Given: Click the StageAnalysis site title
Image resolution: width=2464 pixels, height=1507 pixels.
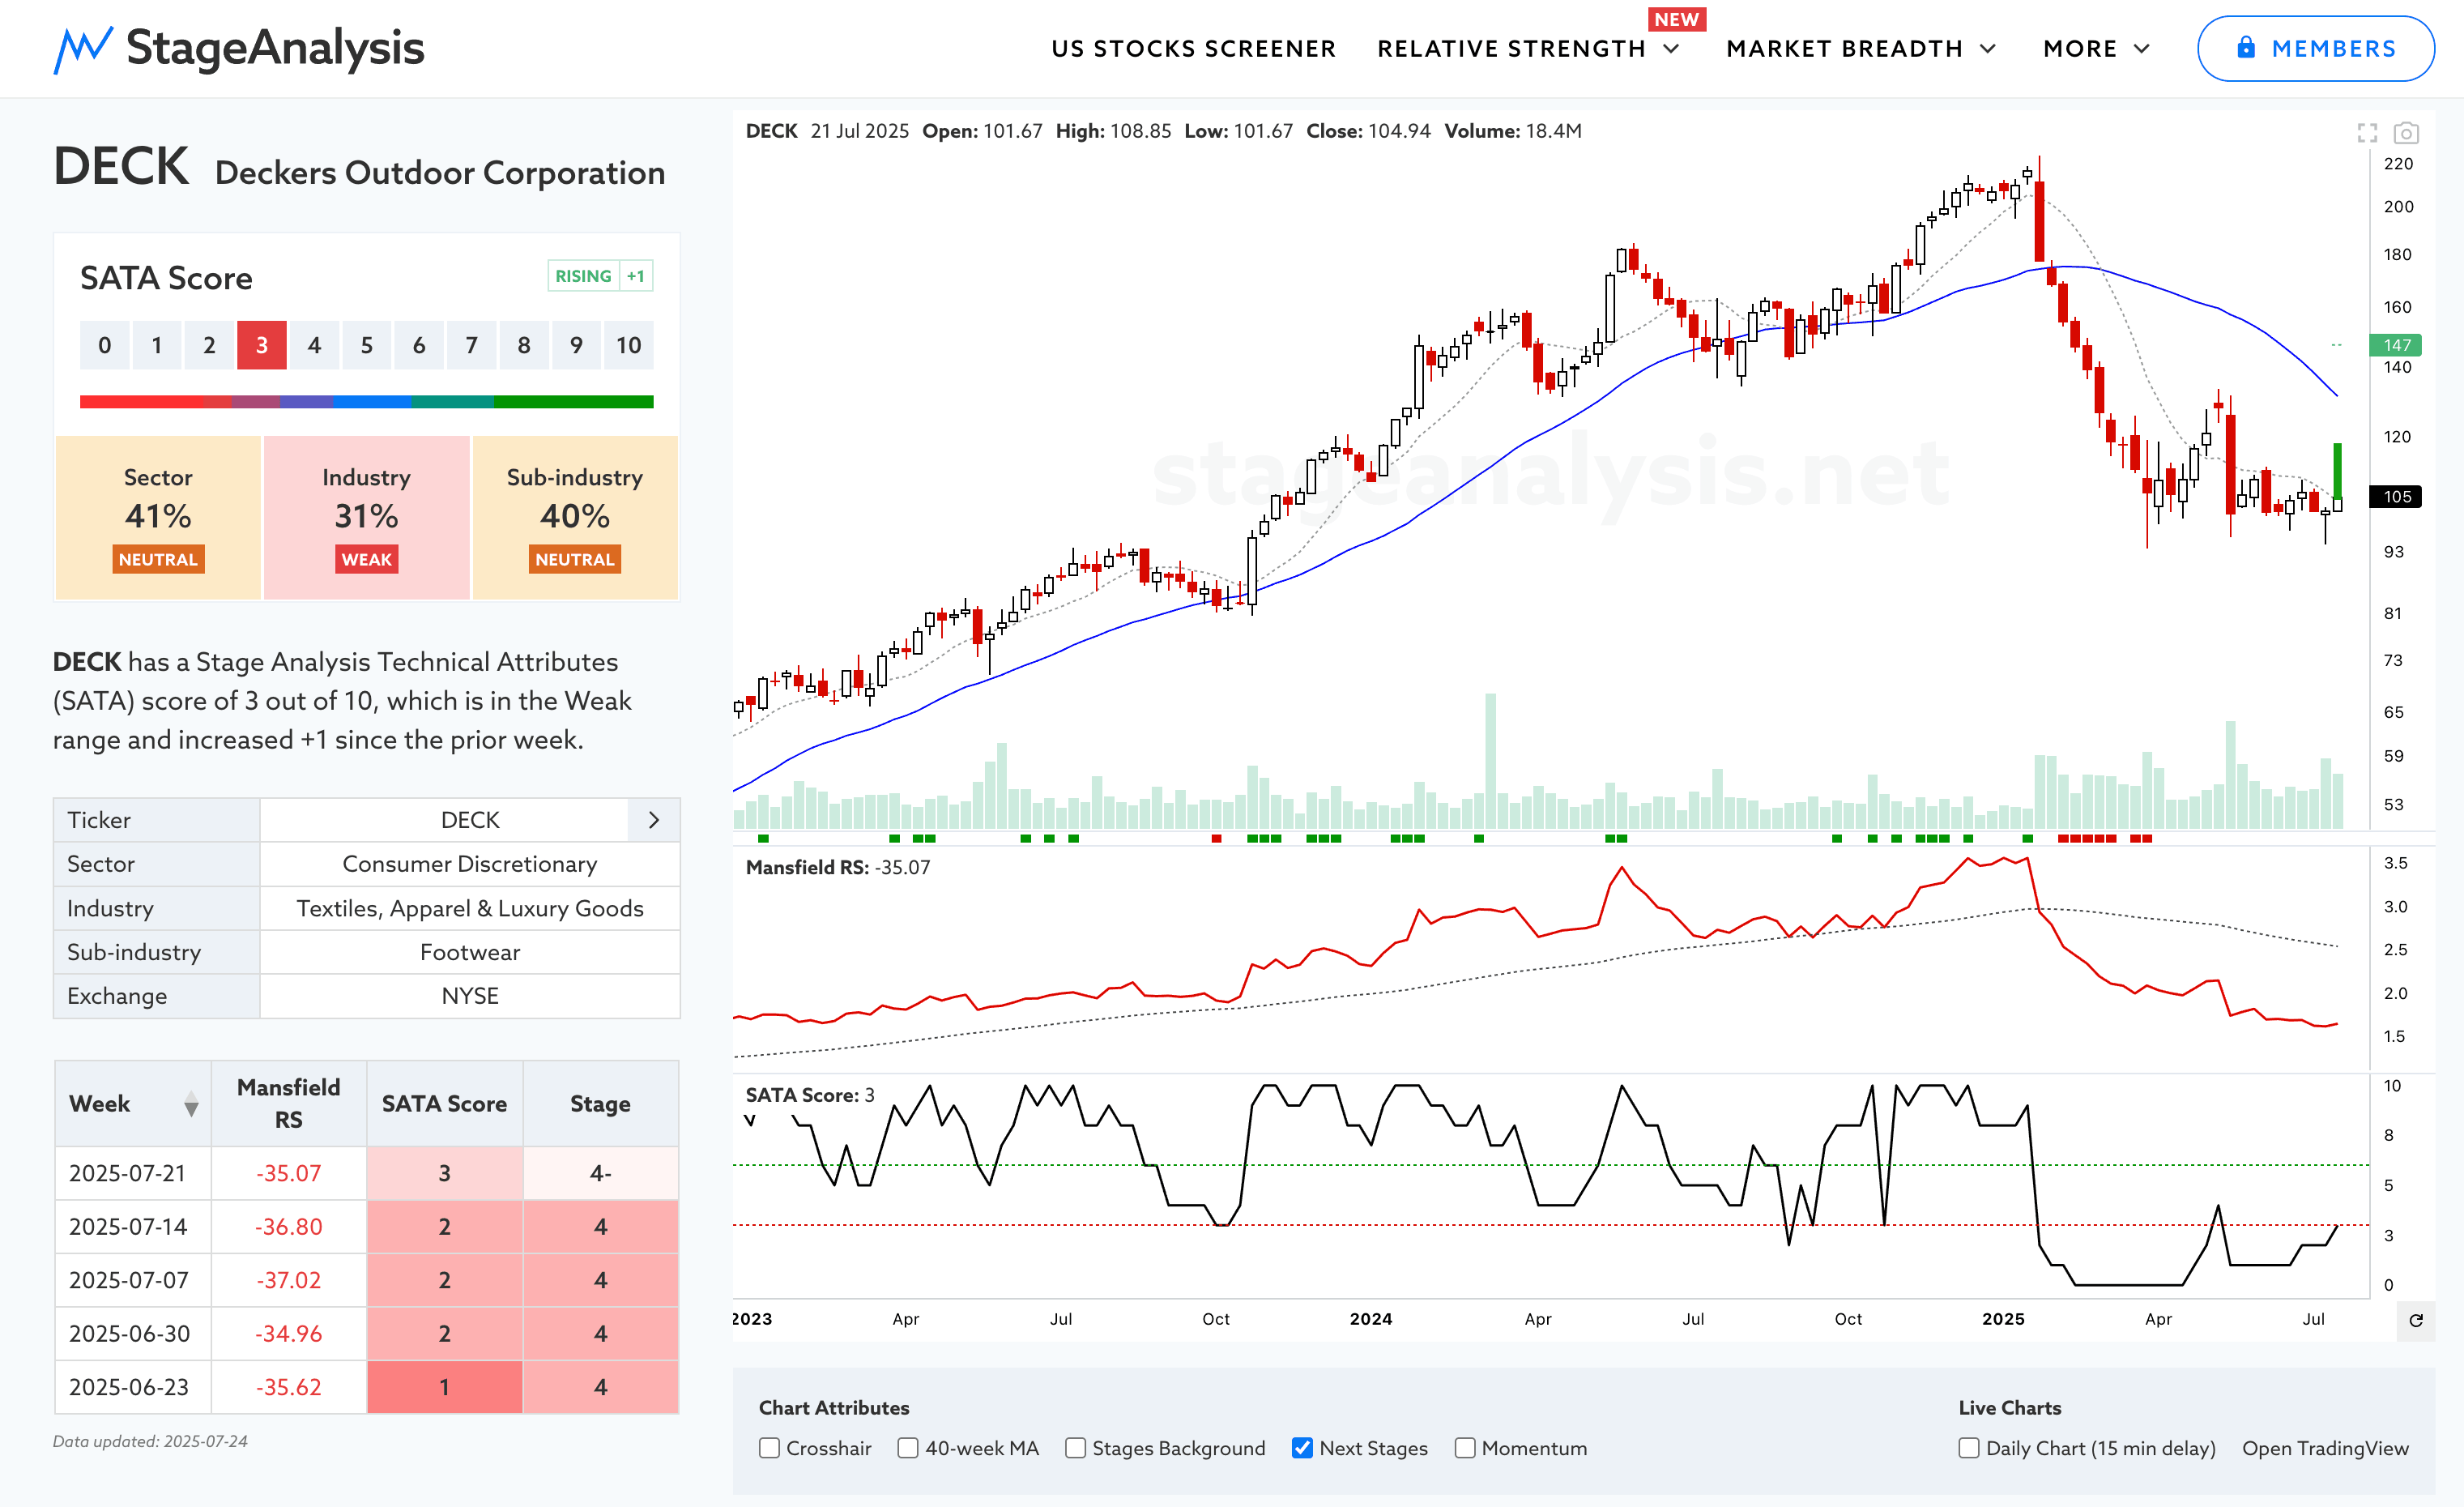Looking at the screenshot, I should pyautogui.click(x=275, y=48).
